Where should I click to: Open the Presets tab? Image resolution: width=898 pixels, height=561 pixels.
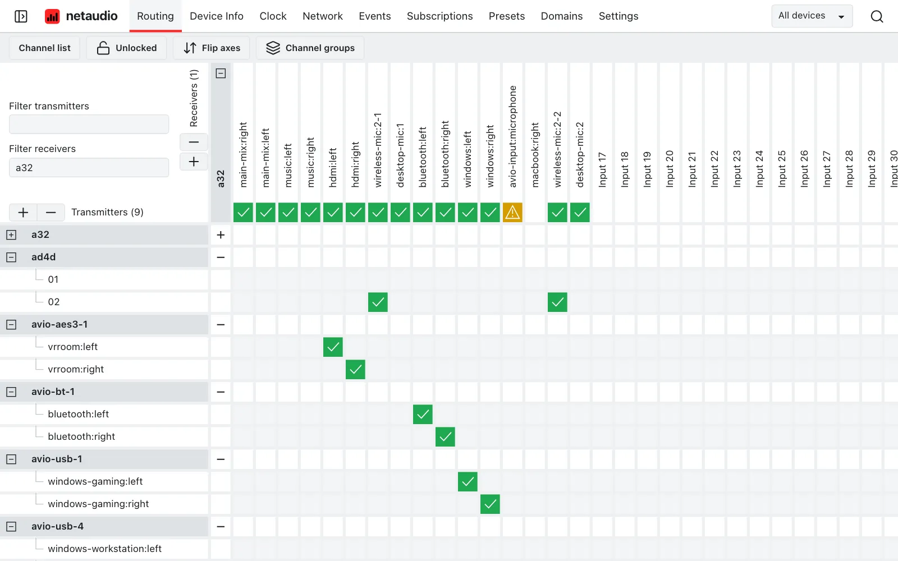(507, 16)
